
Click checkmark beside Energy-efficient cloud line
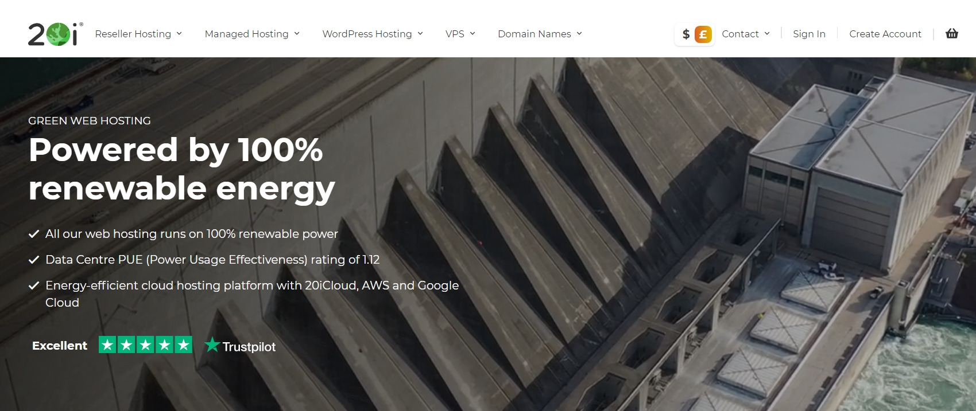click(34, 285)
